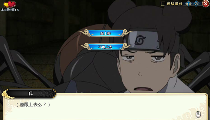Click left scroll ornament of 不跟上去 option
Screen dimensions: 210x120
point(85,46)
